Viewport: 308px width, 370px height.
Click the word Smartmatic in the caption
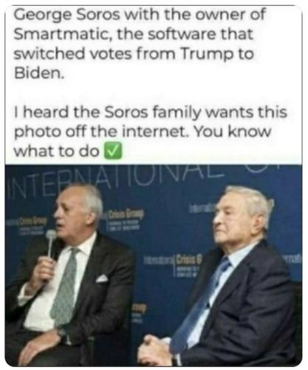[64, 34]
